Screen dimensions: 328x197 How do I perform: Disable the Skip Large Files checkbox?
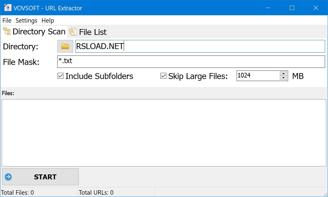tap(163, 76)
